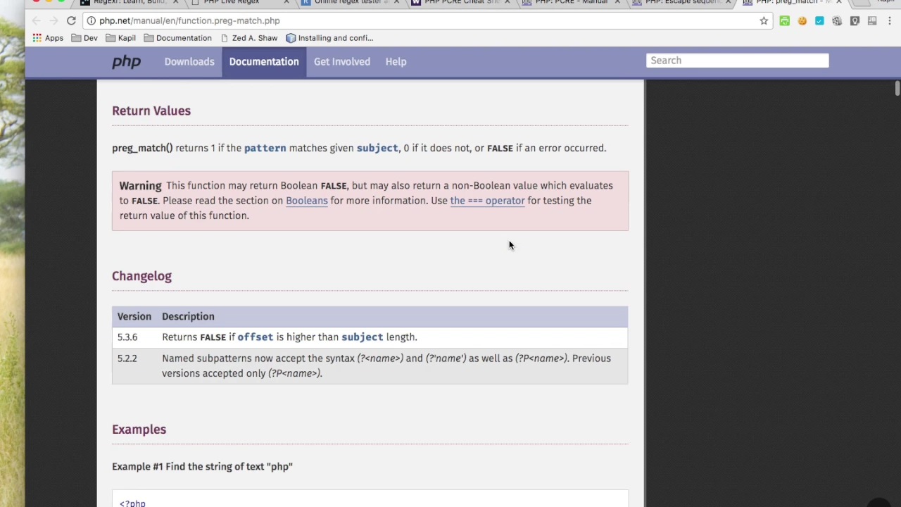Click the php.net Search field
This screenshot has height=507, width=901.
(737, 61)
